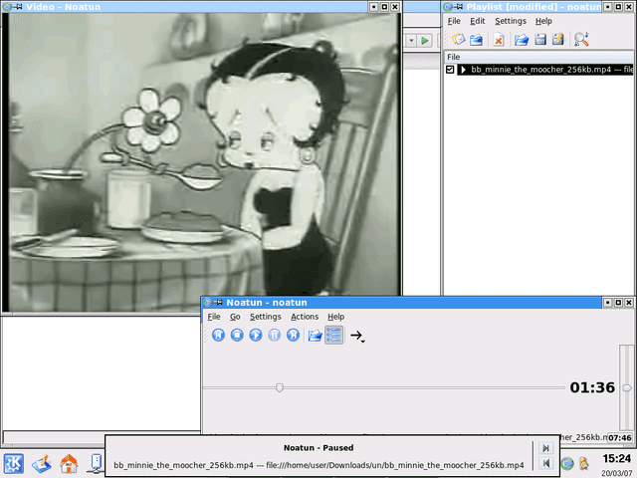
Task: Click the Previous track button in Noatun
Action: [x=218, y=336]
